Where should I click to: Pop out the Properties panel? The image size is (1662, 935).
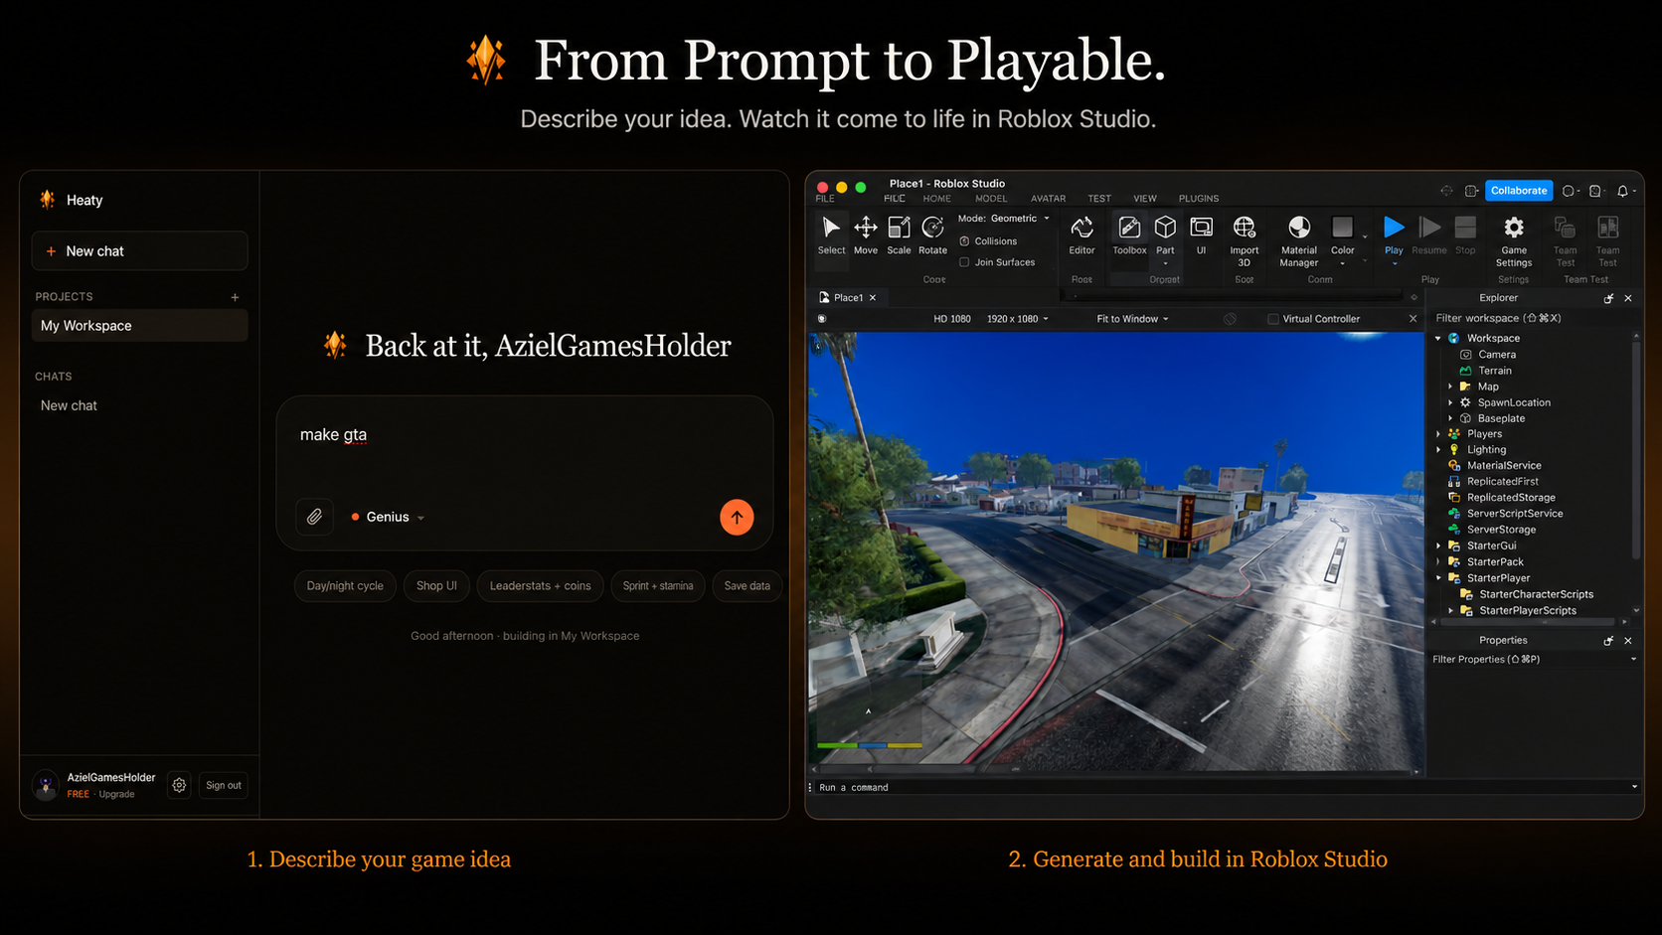pos(1608,641)
